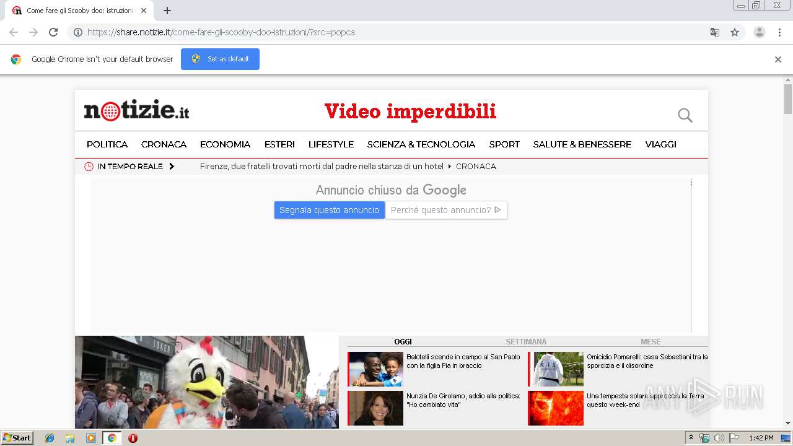
Task: Bookmark this page with the star icon
Action: tap(735, 32)
